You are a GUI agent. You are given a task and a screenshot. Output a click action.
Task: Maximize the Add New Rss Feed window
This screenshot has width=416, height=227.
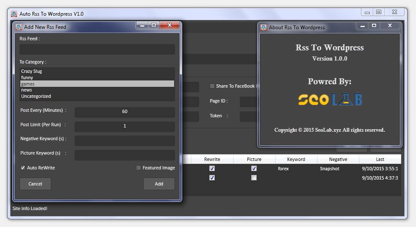(x=154, y=25)
